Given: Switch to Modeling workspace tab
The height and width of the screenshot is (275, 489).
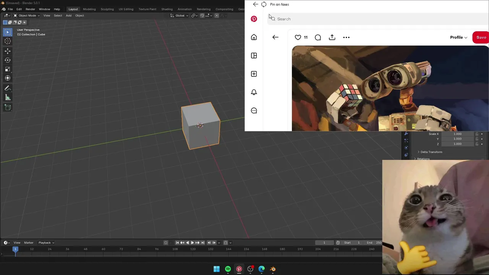Looking at the screenshot, I should coord(89,9).
